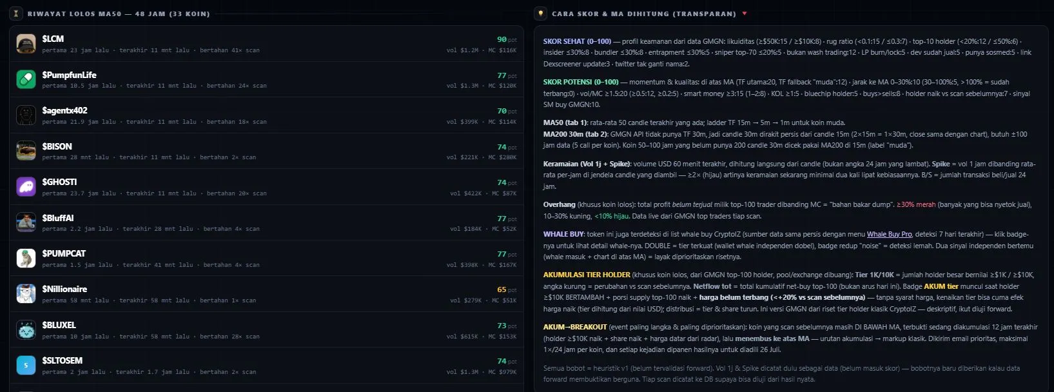1054x392 pixels.
Task: Click the green '<10% hijau' text
Action: coord(613,216)
